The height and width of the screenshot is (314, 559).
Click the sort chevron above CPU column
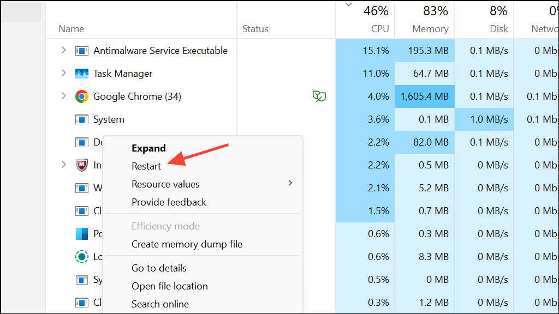pyautogui.click(x=348, y=4)
